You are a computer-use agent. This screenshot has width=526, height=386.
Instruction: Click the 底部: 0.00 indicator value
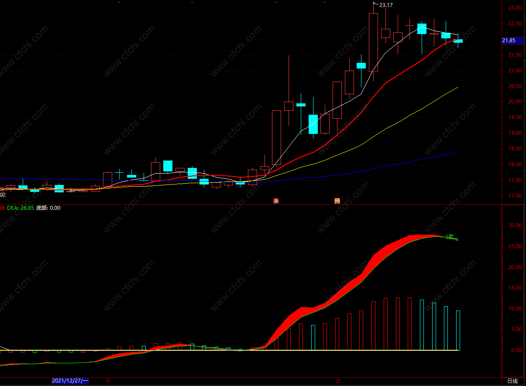[x=48, y=208]
